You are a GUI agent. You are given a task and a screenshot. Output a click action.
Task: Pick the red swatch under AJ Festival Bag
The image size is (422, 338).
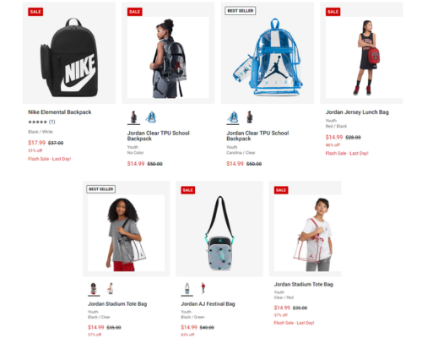203,289
